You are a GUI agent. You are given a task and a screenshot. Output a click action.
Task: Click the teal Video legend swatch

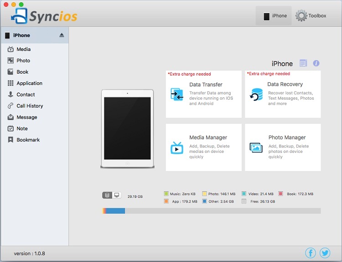click(x=244, y=194)
